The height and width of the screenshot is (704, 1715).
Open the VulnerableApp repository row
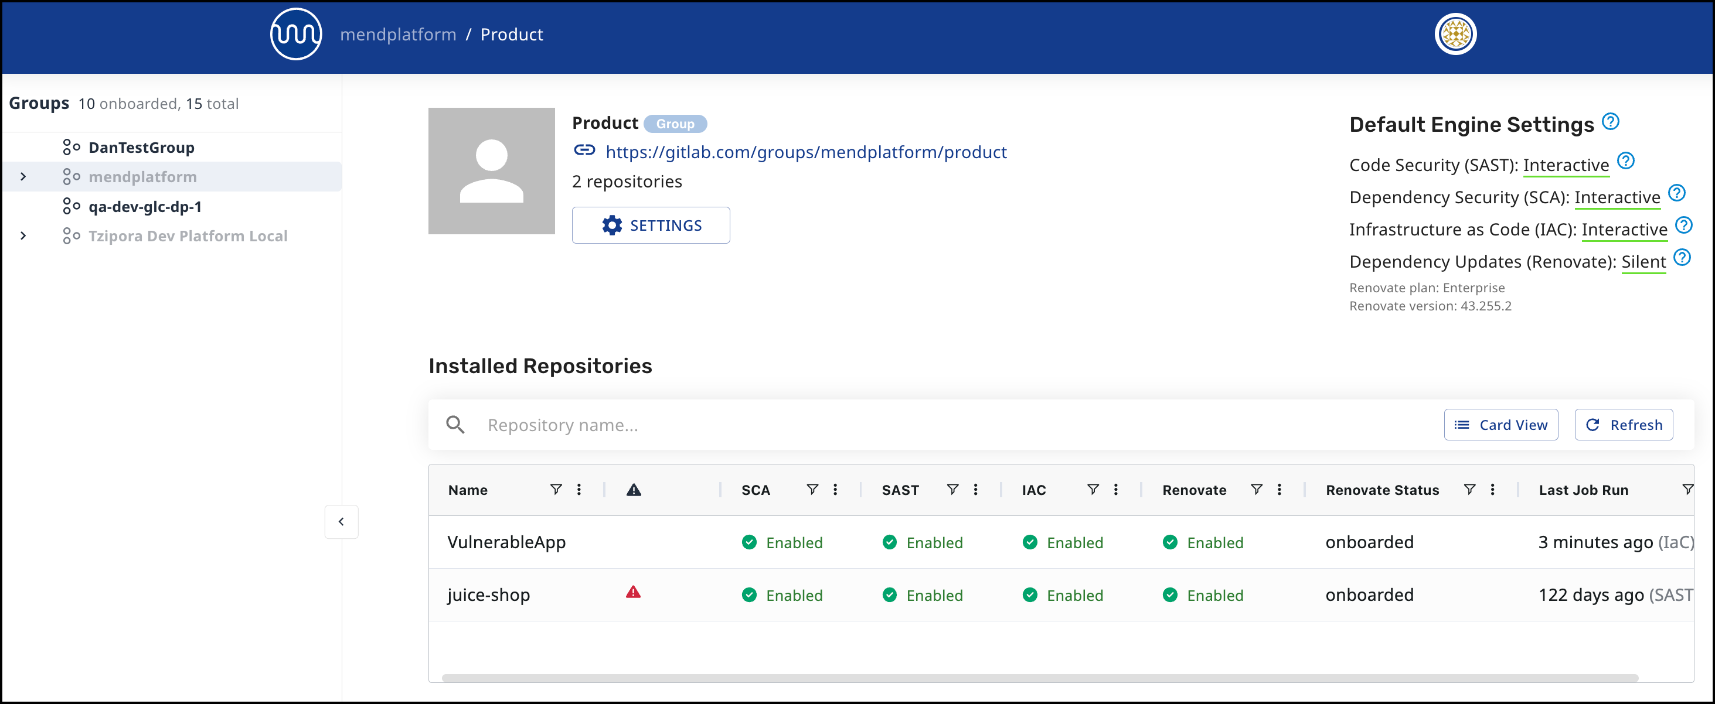[x=1061, y=542]
